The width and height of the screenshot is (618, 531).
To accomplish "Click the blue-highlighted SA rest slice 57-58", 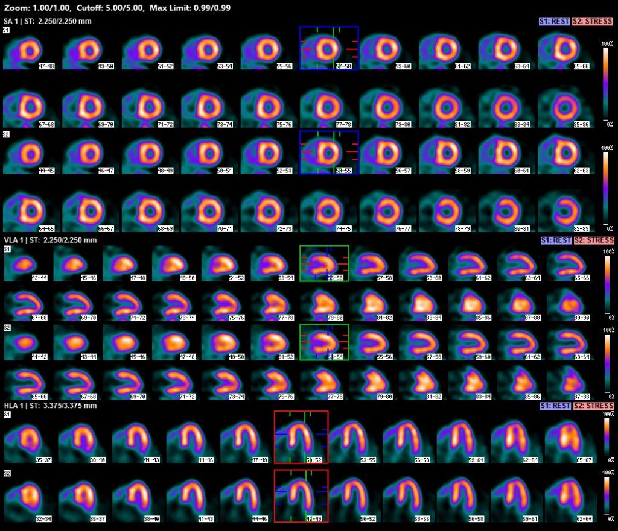I will 329,48.
